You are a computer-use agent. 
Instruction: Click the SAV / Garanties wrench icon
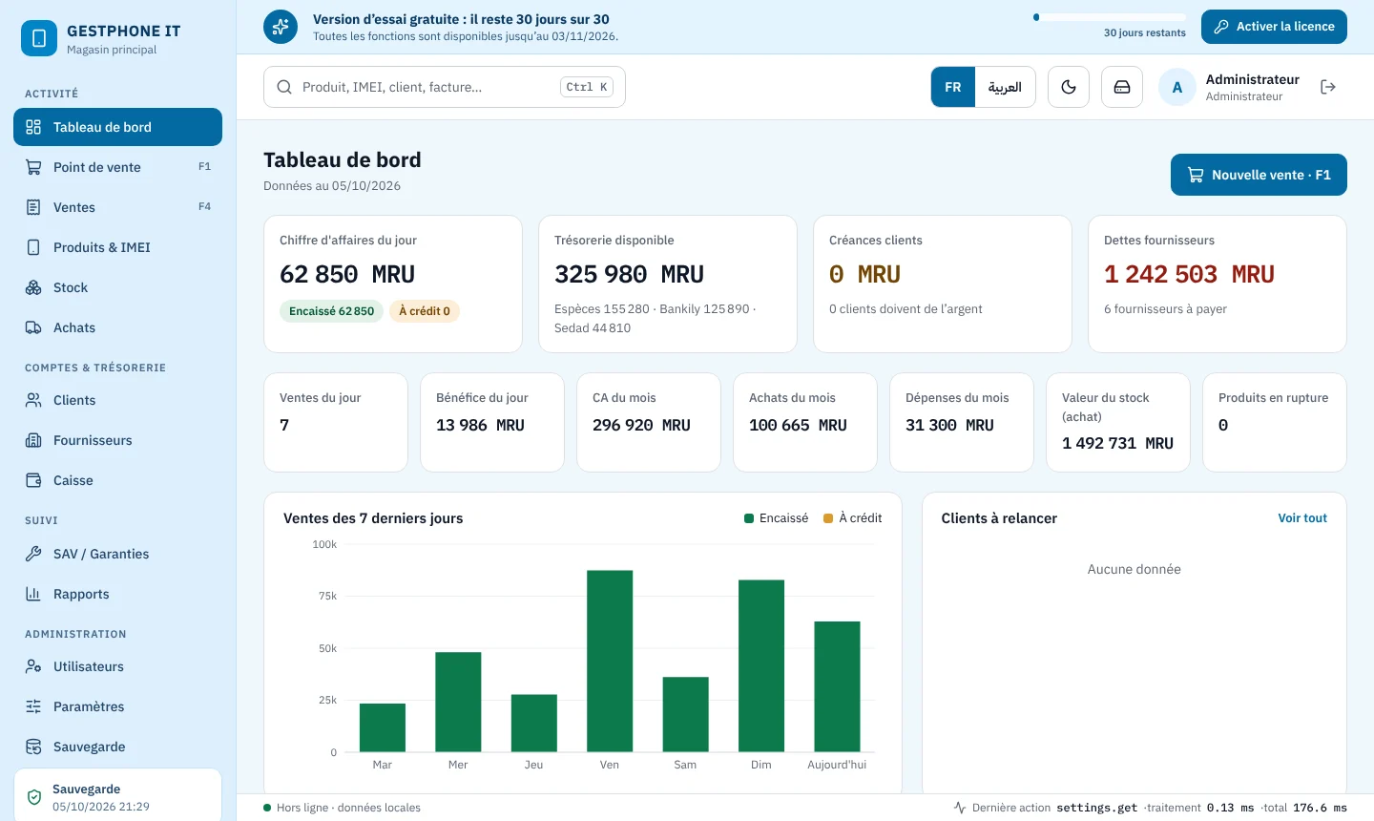tap(33, 554)
